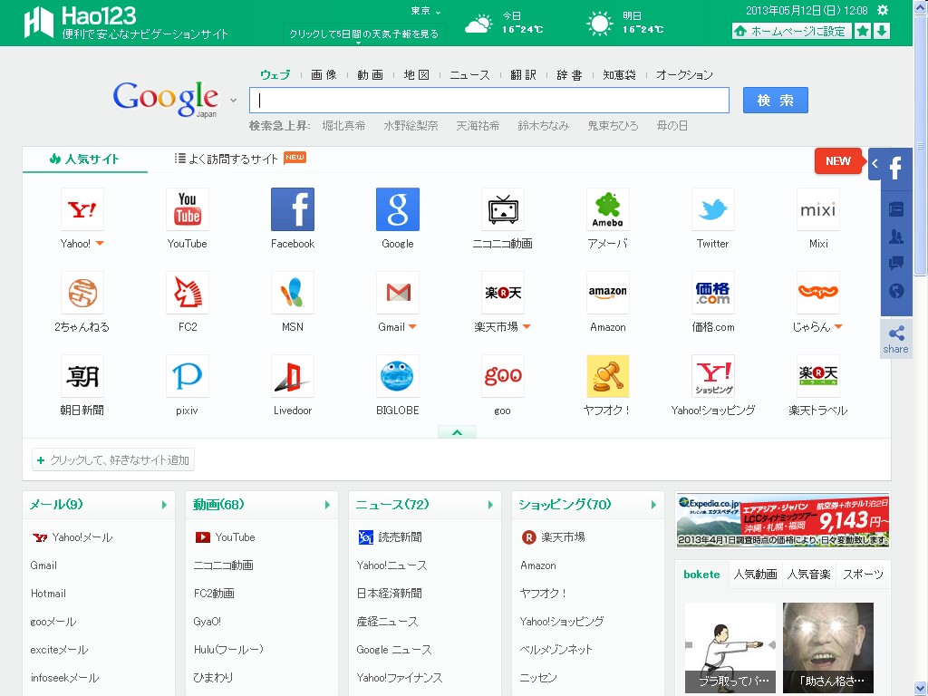Expand the Facebook side panel arrow
Image resolution: width=928 pixels, height=696 pixels.
(875, 163)
